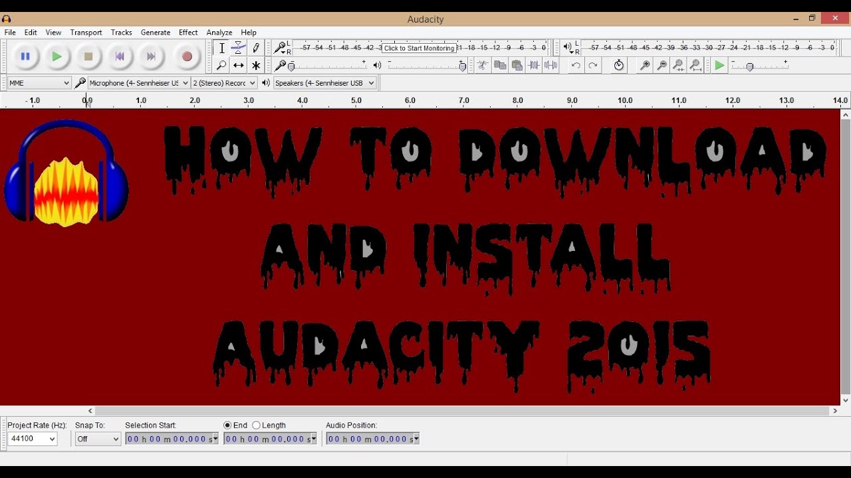Click the recording meter microphone icon

(281, 48)
